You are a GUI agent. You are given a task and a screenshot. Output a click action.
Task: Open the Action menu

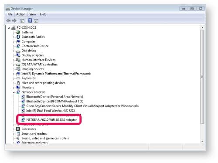pos(21,14)
